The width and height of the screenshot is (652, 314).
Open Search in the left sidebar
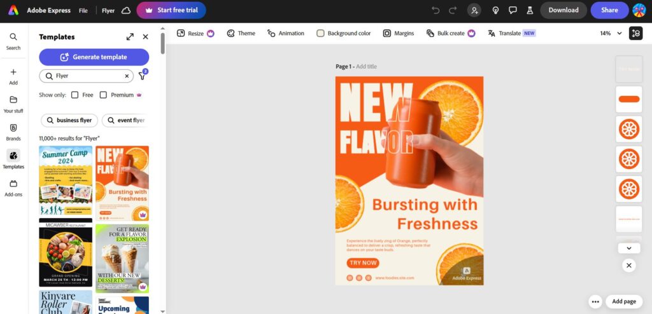tap(13, 41)
